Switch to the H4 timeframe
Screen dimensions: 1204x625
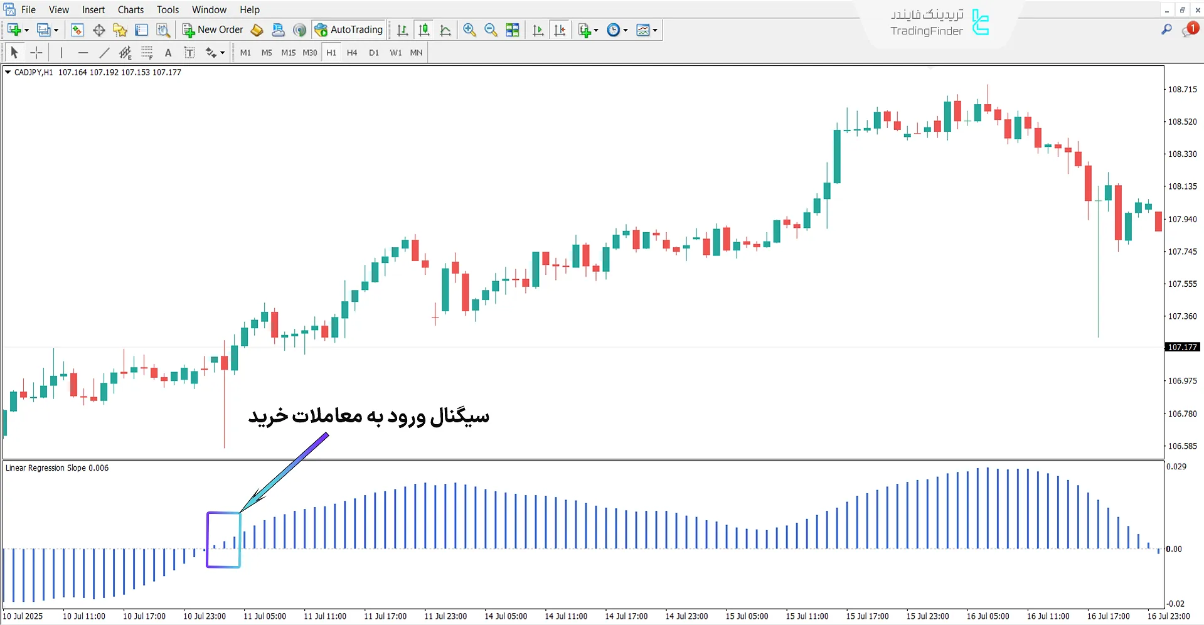tap(352, 53)
